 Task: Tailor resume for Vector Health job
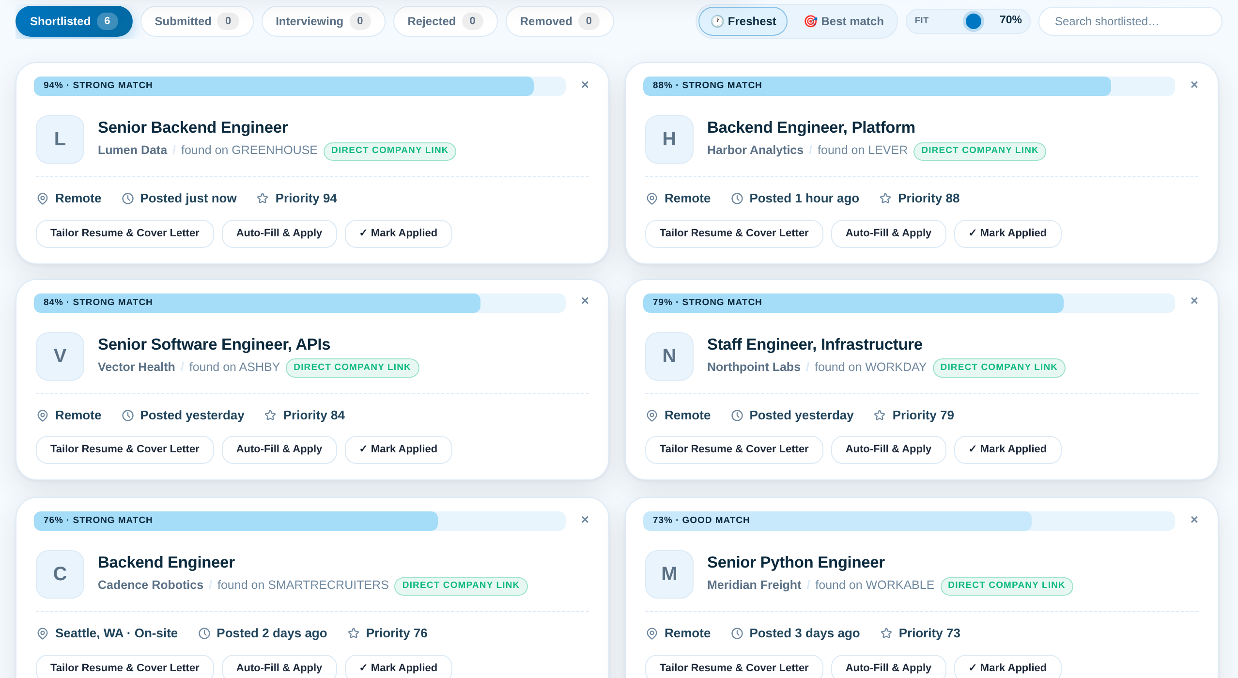[125, 449]
